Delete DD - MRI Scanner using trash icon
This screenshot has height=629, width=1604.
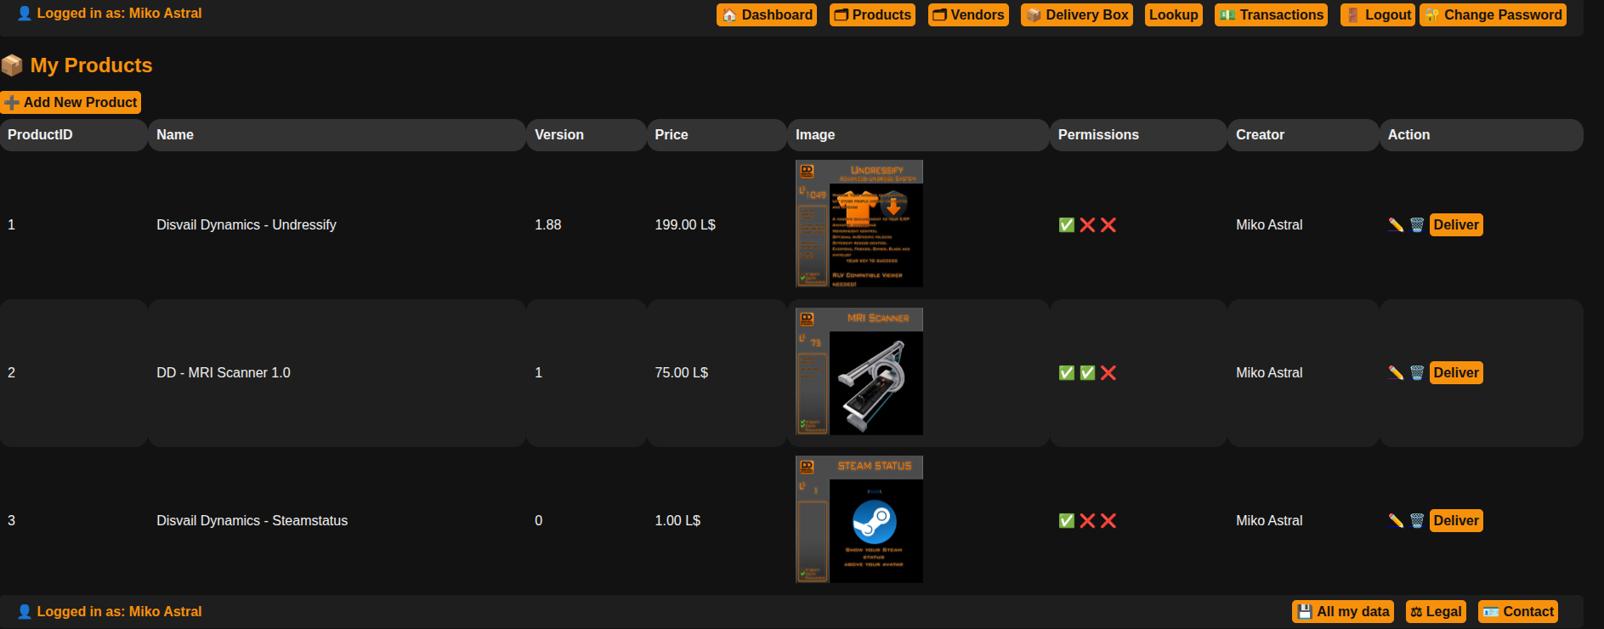(x=1417, y=373)
